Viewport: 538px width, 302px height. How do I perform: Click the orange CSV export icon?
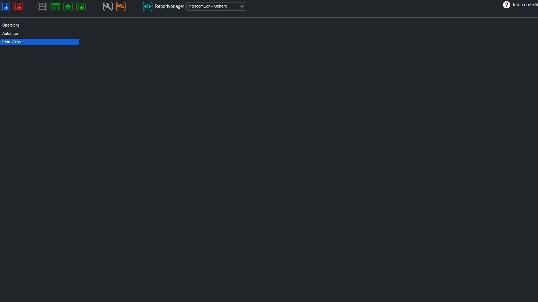pyautogui.click(x=121, y=6)
